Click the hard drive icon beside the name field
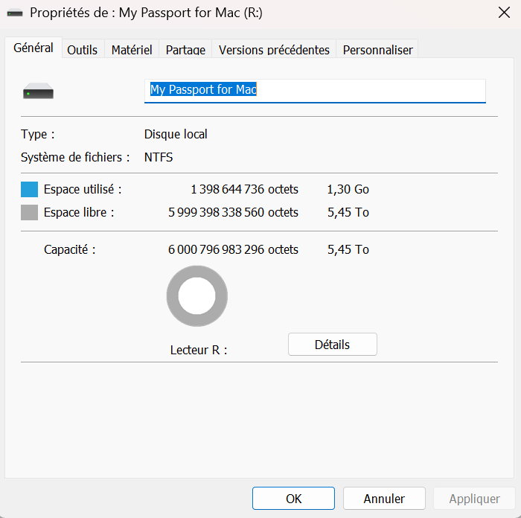Screen dimensions: 521x518 [38, 92]
